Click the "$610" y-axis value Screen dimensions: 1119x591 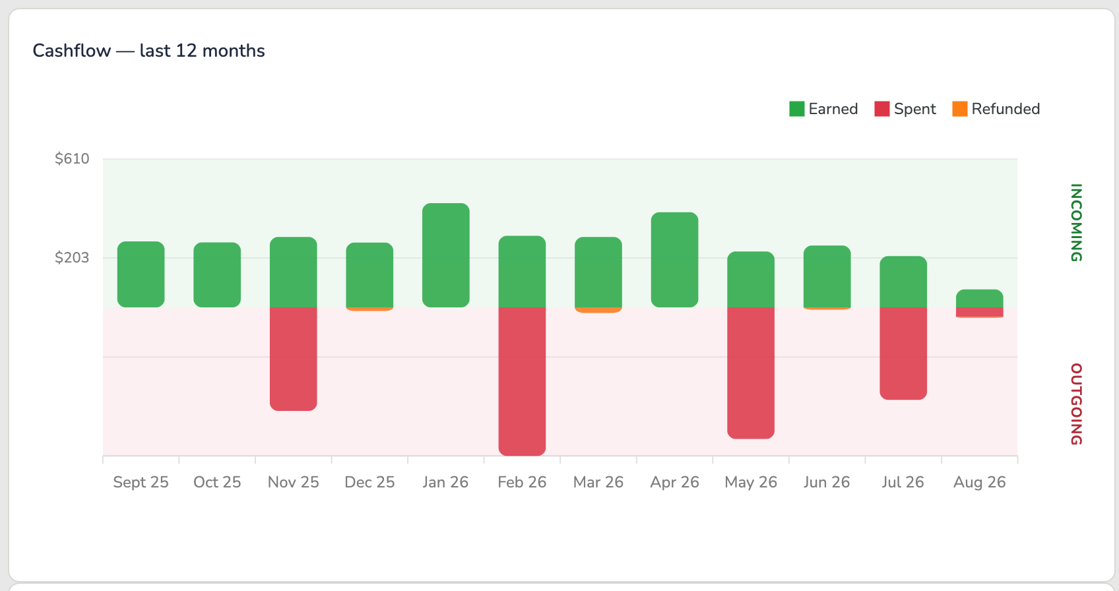[72, 158]
